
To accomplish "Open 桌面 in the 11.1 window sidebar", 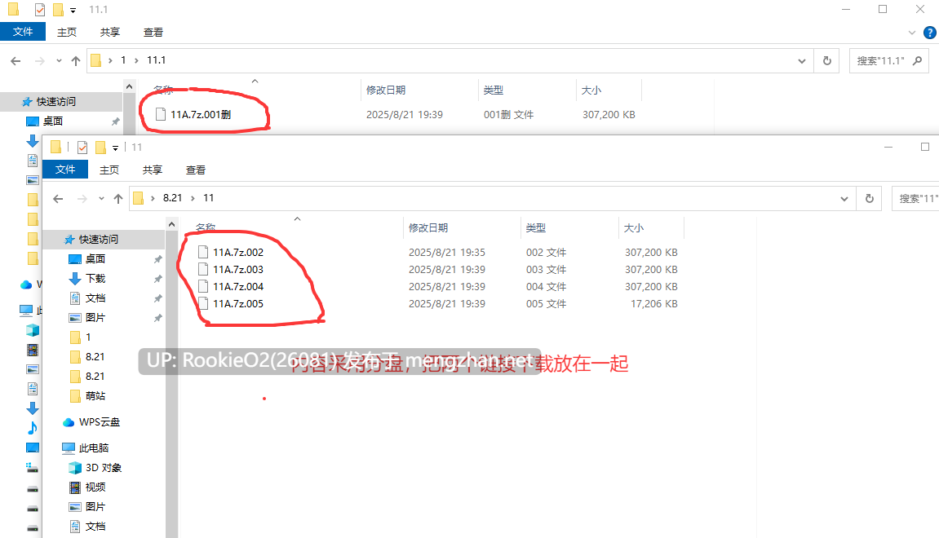I will click(53, 121).
